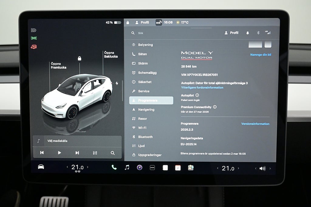Open Ytterligare fordonsinformation link
Image resolution: width=311 pixels, height=207 pixels.
click(x=202, y=88)
